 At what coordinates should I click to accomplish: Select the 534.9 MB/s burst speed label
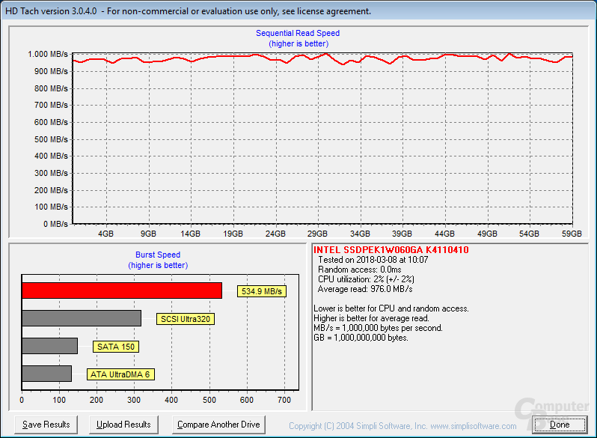tap(262, 291)
